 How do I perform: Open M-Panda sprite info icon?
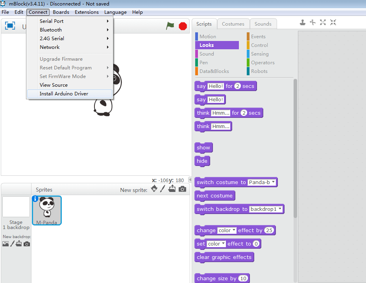[x=35, y=199]
